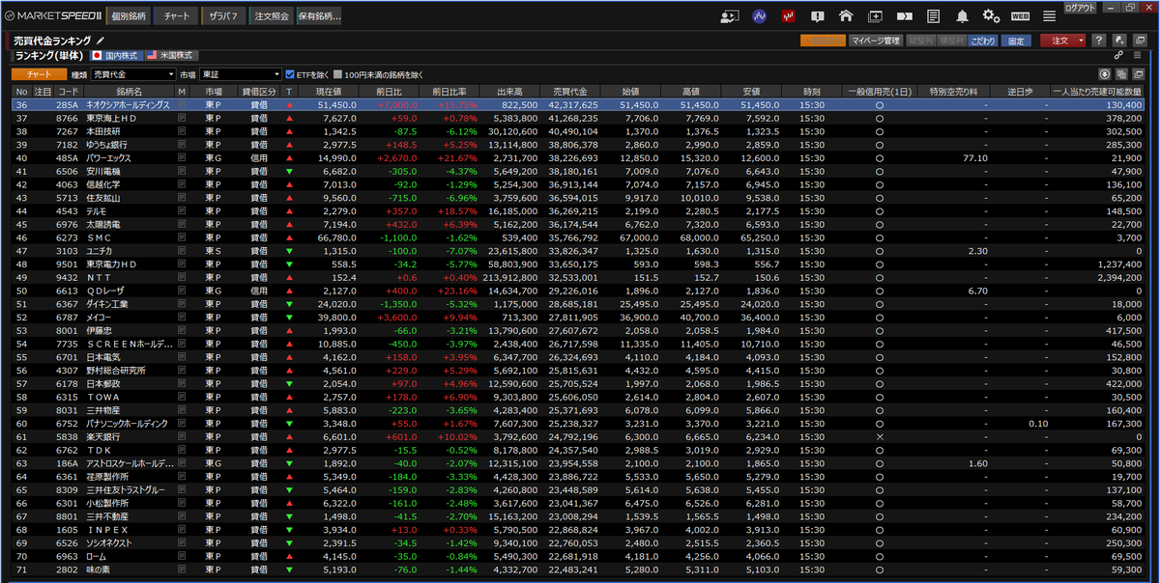Select the ＩＮＰＥＸ stock name

click(107, 530)
